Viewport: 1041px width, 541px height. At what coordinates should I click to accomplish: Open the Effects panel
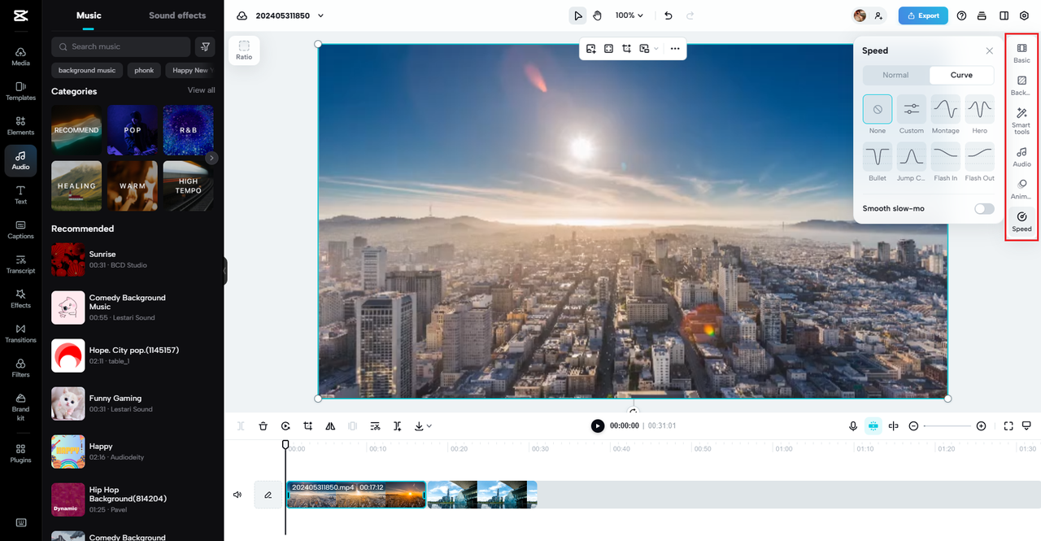pos(20,299)
